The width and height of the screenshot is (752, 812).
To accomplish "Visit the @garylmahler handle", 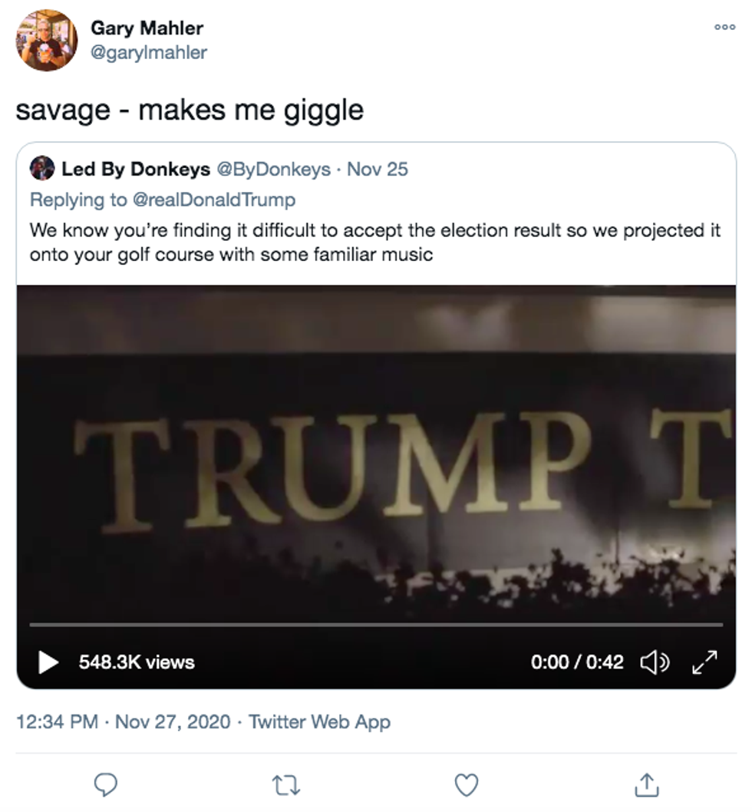I will click(x=149, y=52).
